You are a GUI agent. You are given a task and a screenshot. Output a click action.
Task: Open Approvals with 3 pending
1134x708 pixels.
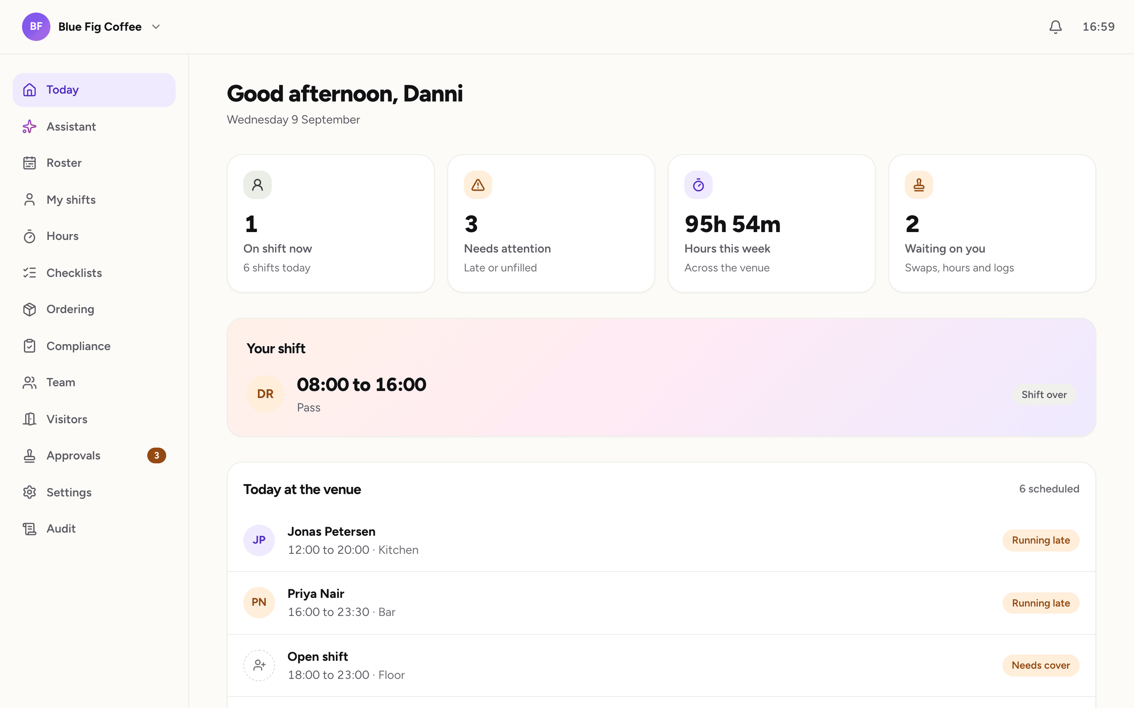[94, 455]
